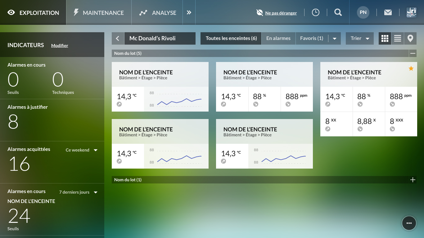This screenshot has width=424, height=238.
Task: Click the Nom du lot (5) header text
Action: [x=128, y=53]
